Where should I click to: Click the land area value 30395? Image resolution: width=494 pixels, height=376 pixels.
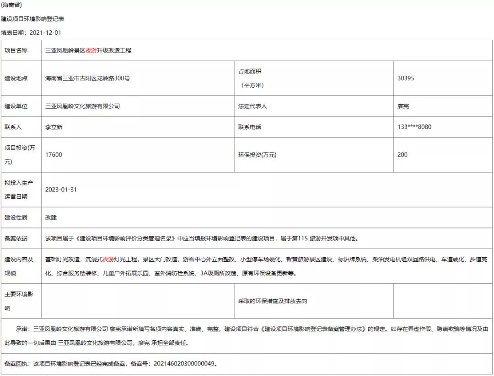pos(406,78)
